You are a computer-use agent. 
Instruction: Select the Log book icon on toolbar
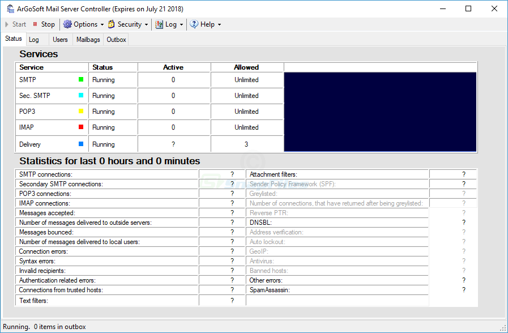click(x=159, y=24)
